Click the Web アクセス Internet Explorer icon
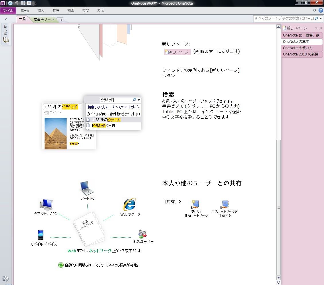This screenshot has height=285, width=324. (130, 205)
